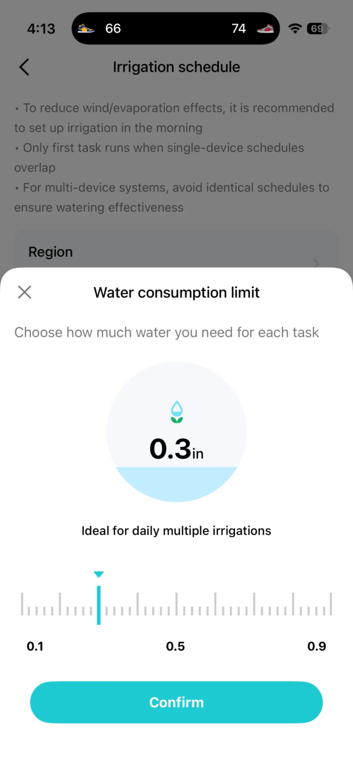This screenshot has width=353, height=767.
Task: Tap 'Ideal for daily multiple irrigations' text
Action: pyautogui.click(x=176, y=530)
